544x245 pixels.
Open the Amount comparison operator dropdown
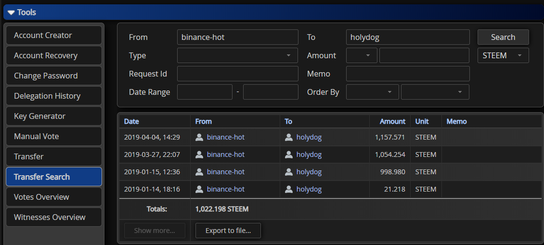point(362,55)
